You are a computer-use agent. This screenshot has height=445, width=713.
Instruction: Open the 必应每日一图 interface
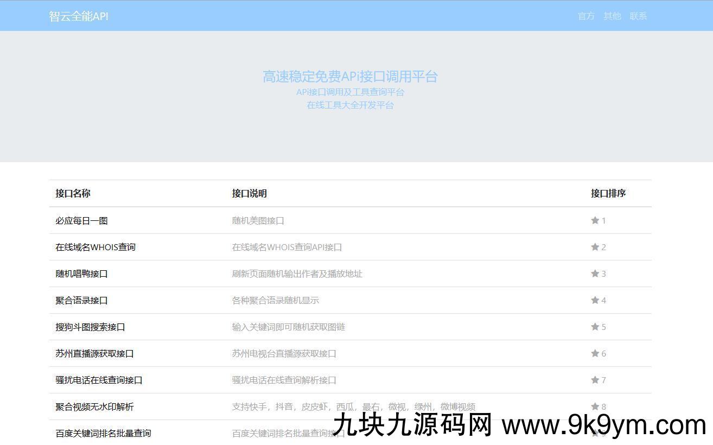click(81, 221)
